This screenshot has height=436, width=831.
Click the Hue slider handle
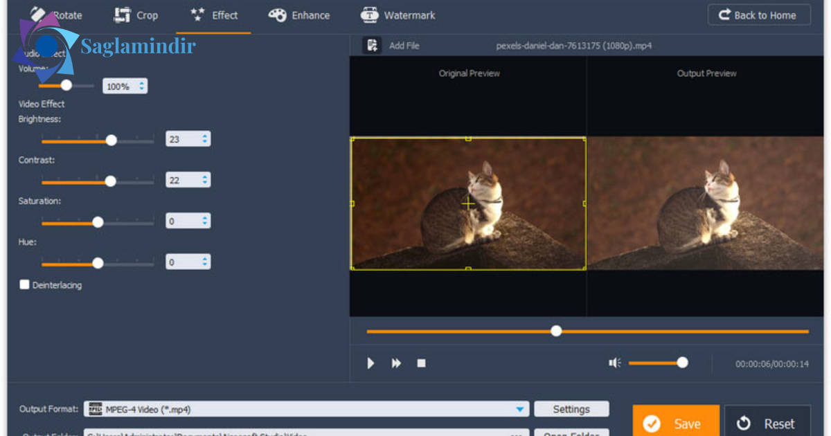pyautogui.click(x=98, y=263)
